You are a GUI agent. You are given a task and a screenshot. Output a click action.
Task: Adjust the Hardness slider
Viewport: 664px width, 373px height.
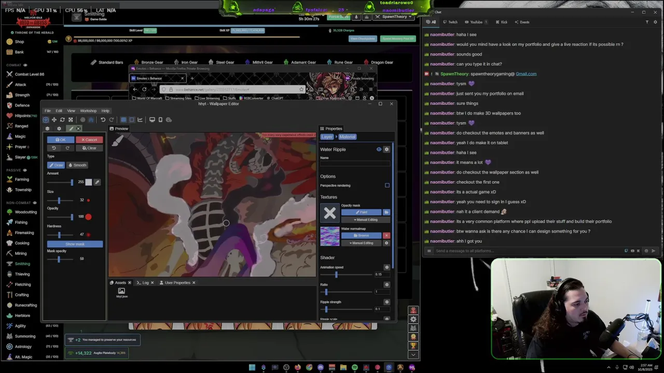pos(60,235)
